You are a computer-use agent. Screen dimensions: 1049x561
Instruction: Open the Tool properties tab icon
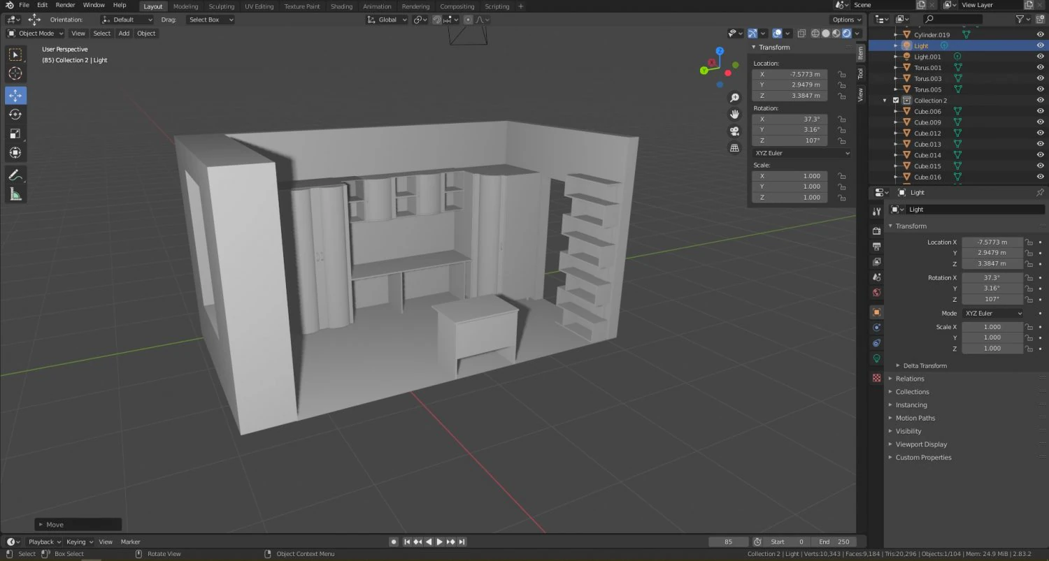tap(877, 212)
